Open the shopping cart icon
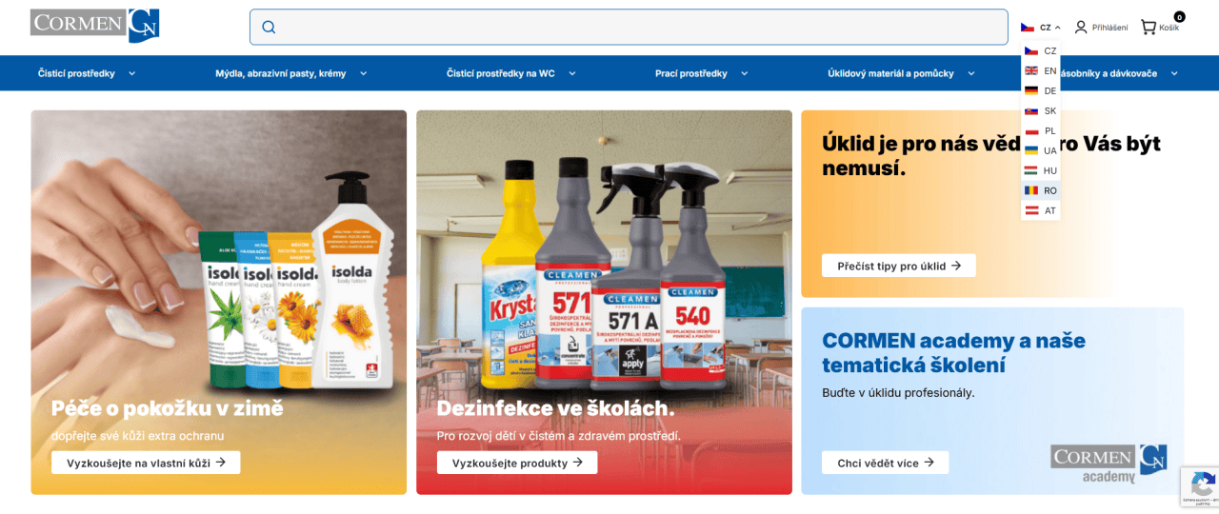1219x514 pixels. pos(1149,28)
